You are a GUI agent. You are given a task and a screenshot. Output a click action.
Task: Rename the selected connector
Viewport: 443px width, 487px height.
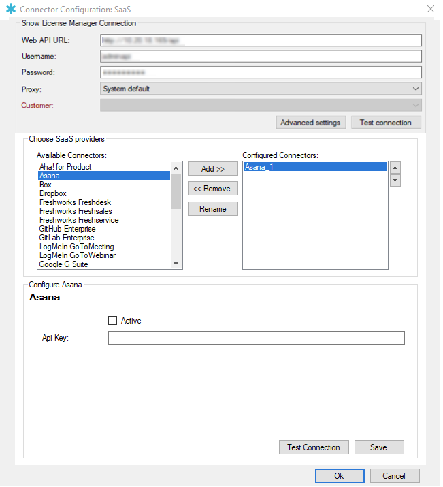coord(213,209)
